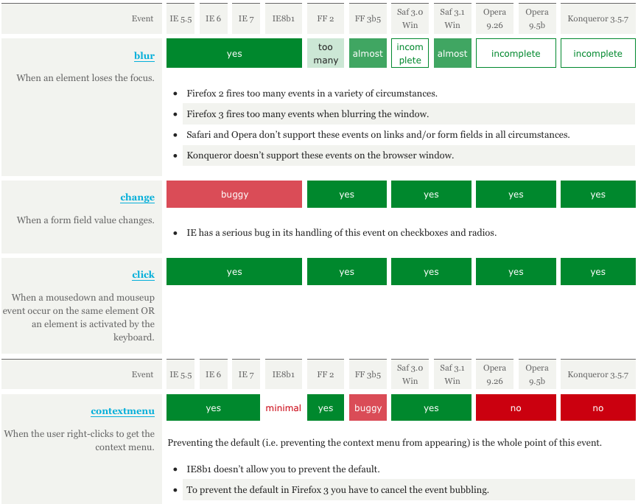Click the 'incom plete' cell for Saf 3.0
This screenshot has height=504, width=638.
410,53
